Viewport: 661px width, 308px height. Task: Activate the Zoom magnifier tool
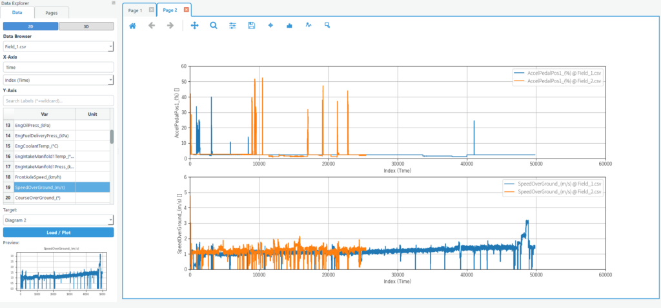pyautogui.click(x=214, y=26)
